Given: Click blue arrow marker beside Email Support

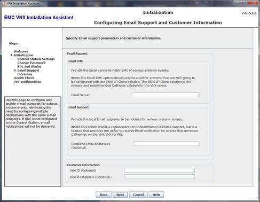Looking at the screenshot, I should click(15, 71).
